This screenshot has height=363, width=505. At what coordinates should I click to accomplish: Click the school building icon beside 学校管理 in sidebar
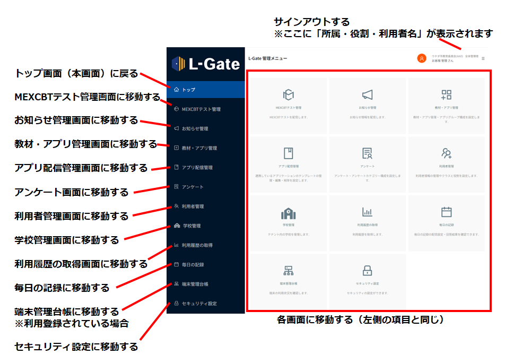177,226
